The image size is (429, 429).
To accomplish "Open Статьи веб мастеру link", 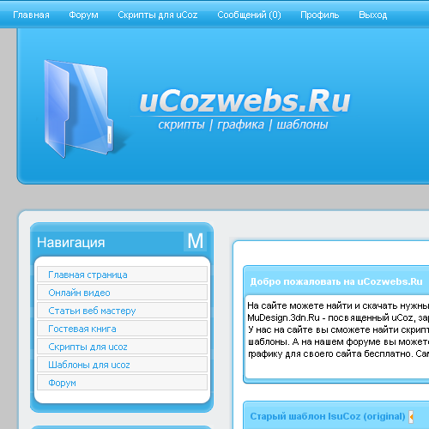I will pyautogui.click(x=122, y=311).
